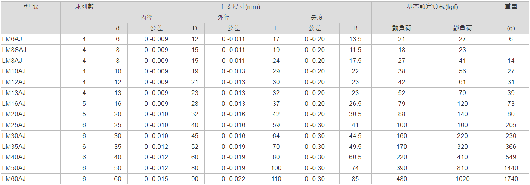Click the LM60AJ model cell
The image size is (530, 185).
(13, 179)
